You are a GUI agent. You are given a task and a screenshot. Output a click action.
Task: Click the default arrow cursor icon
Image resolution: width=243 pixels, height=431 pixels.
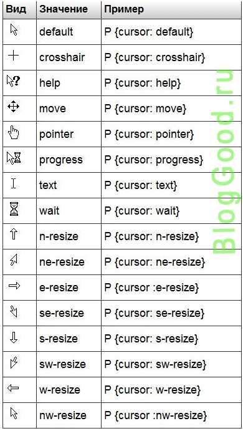pos(14,30)
